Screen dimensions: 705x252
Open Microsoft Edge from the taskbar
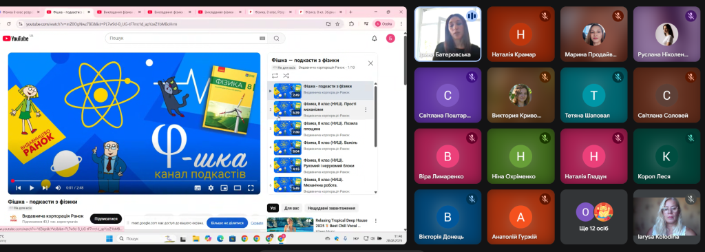coord(220,238)
